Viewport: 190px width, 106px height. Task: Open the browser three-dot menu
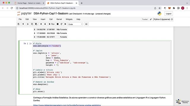point(187,8)
